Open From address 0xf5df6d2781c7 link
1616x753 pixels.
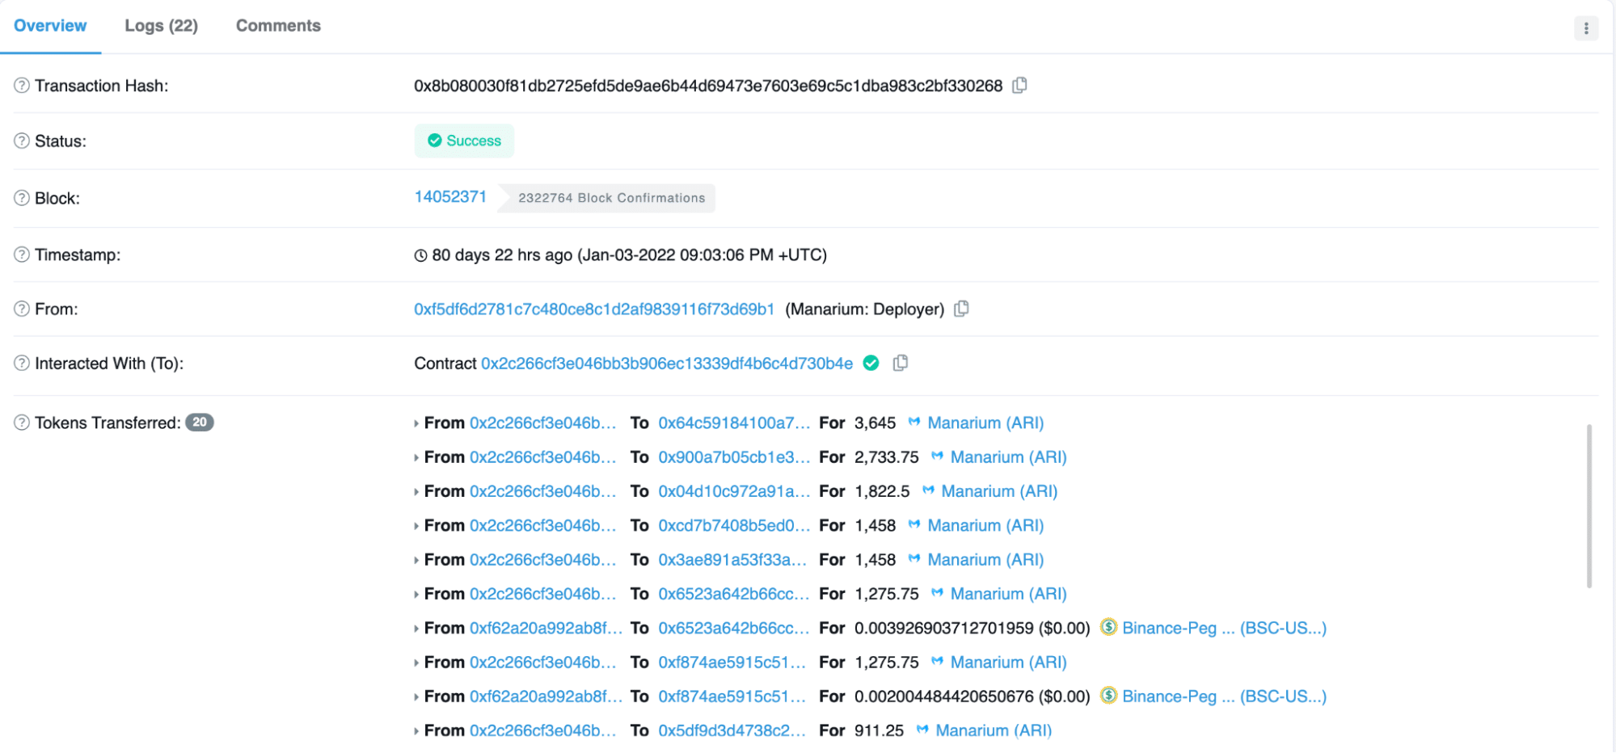click(x=594, y=309)
